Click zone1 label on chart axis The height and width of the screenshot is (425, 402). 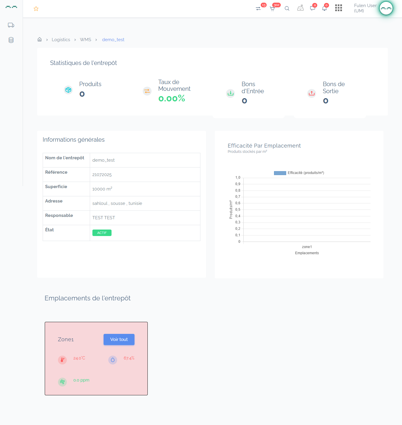[x=307, y=247]
